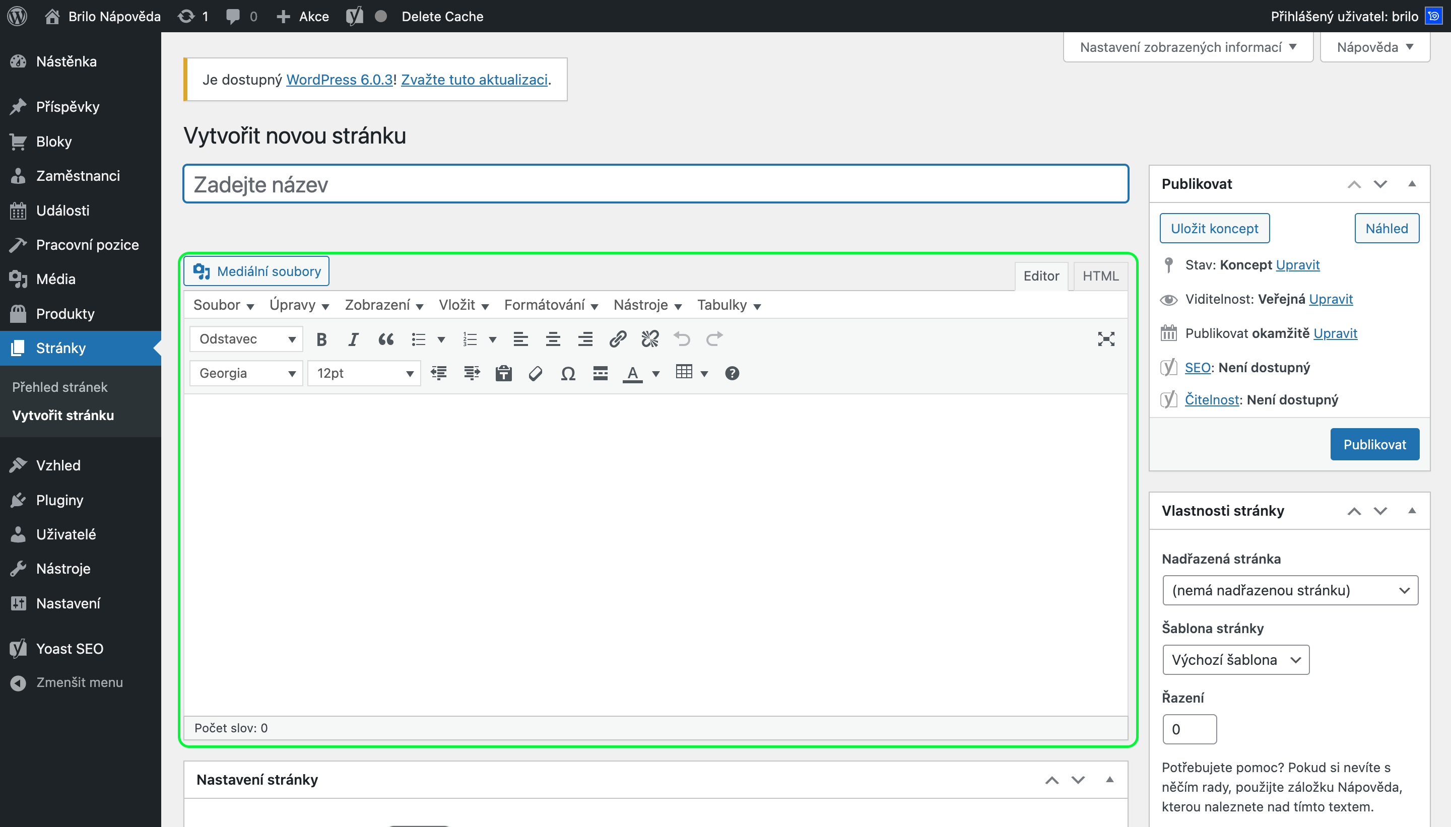Enter fullscreen distraction-free editor mode

tap(1105, 339)
